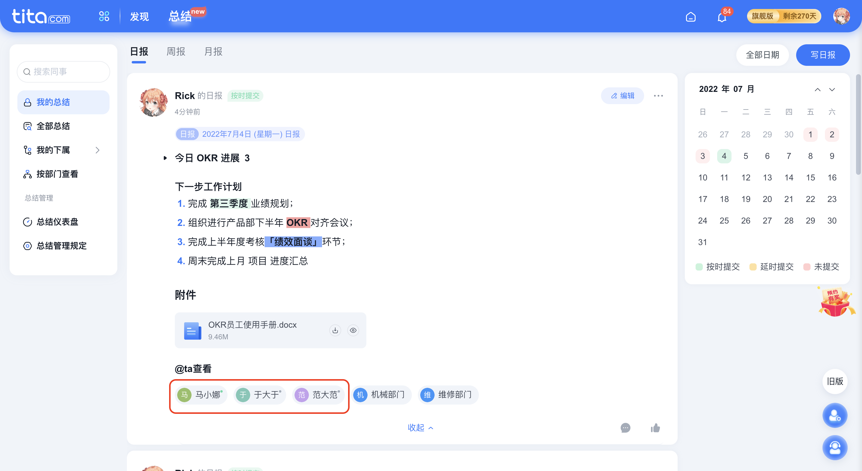Open the app grid launcher icon
Image resolution: width=862 pixels, height=471 pixels.
click(x=104, y=16)
